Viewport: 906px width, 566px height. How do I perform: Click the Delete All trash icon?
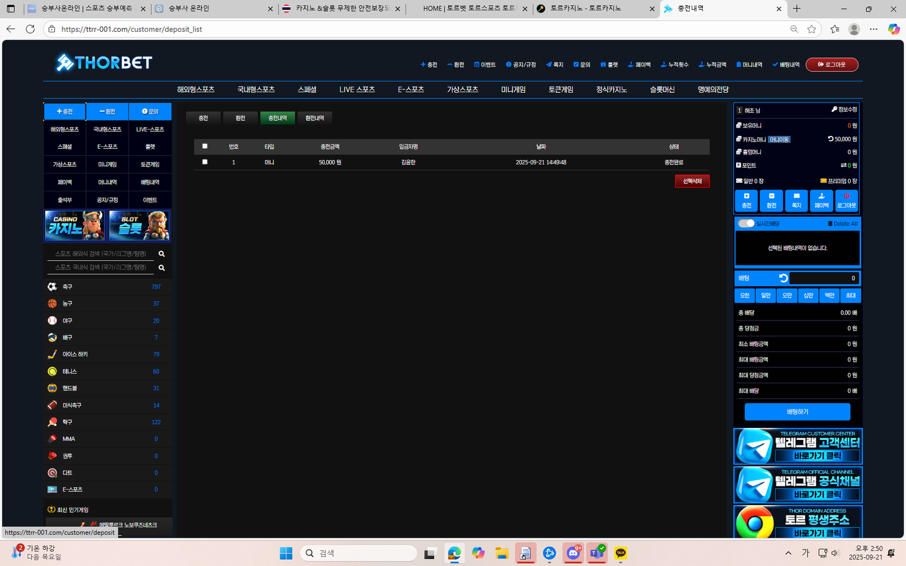pyautogui.click(x=830, y=224)
